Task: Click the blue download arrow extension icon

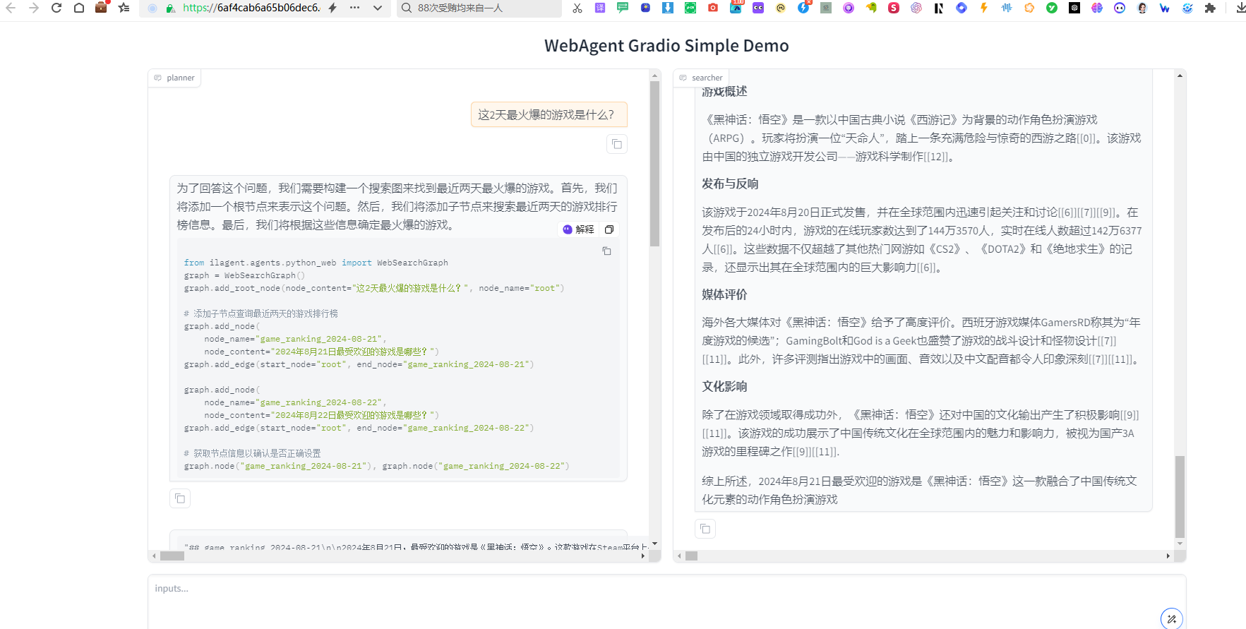Action: pos(668,8)
